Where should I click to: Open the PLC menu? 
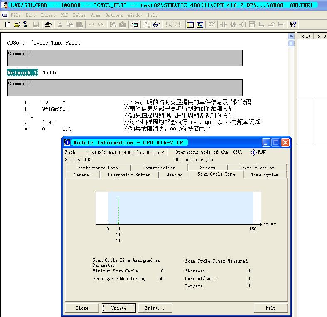64,15
